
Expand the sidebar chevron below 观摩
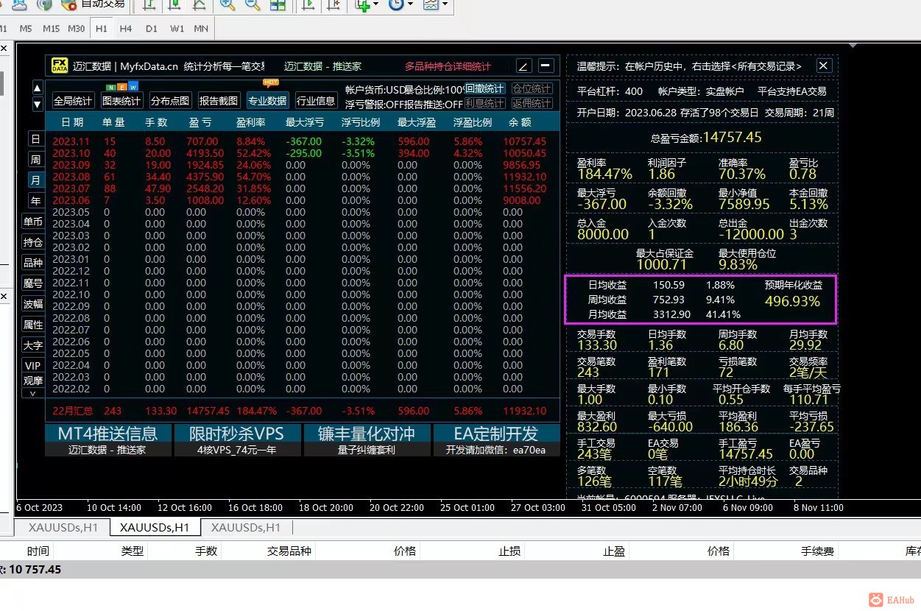coord(33,394)
